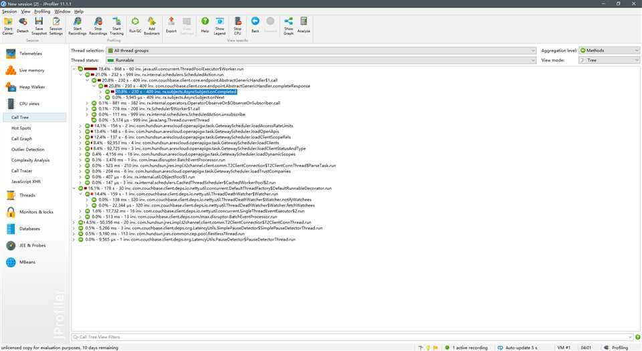Viewport: 642px width, 351px height.
Task: Select the GatewayScheduler.loadClientScopeRels row
Action: [189, 138]
